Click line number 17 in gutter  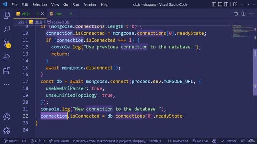25,82
